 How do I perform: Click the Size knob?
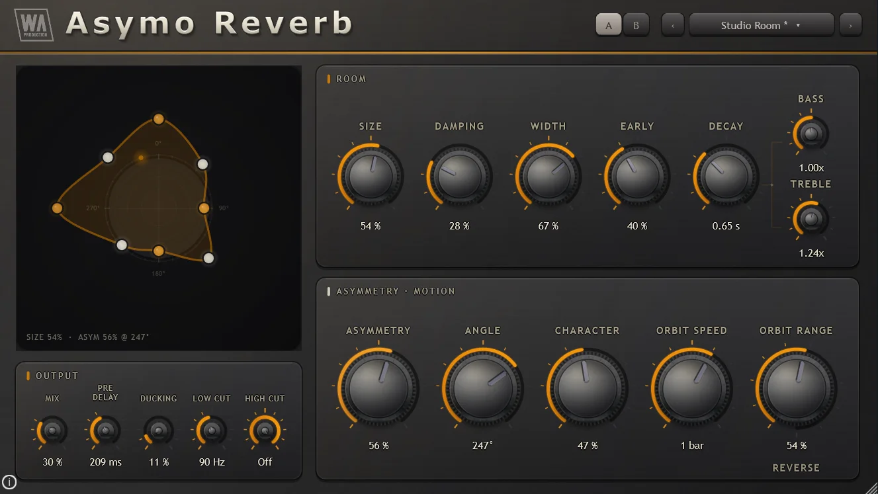371,176
